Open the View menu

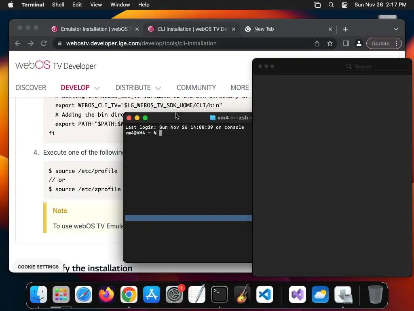[x=96, y=4]
